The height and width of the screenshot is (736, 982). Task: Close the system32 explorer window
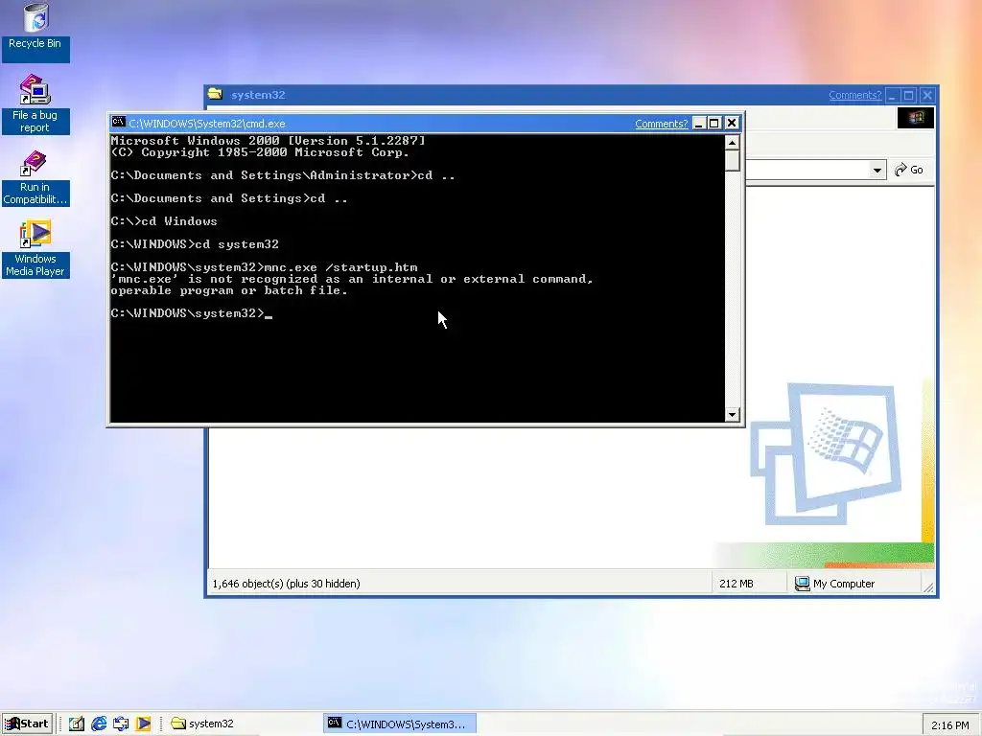click(927, 95)
